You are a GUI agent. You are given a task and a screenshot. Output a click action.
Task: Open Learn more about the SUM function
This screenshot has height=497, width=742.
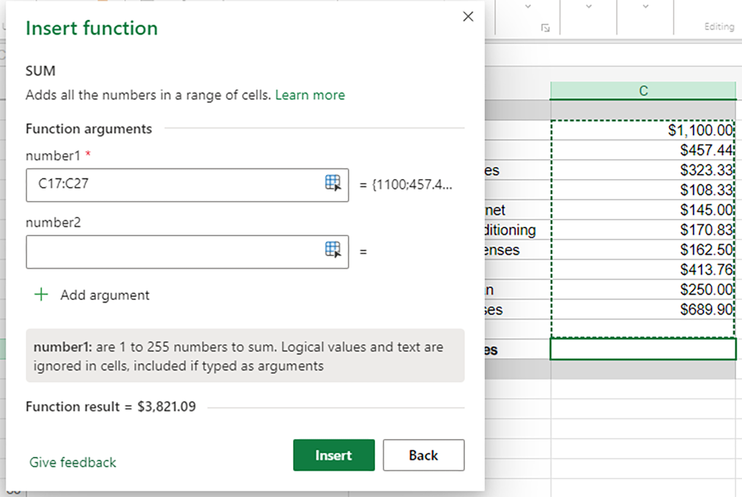(310, 95)
